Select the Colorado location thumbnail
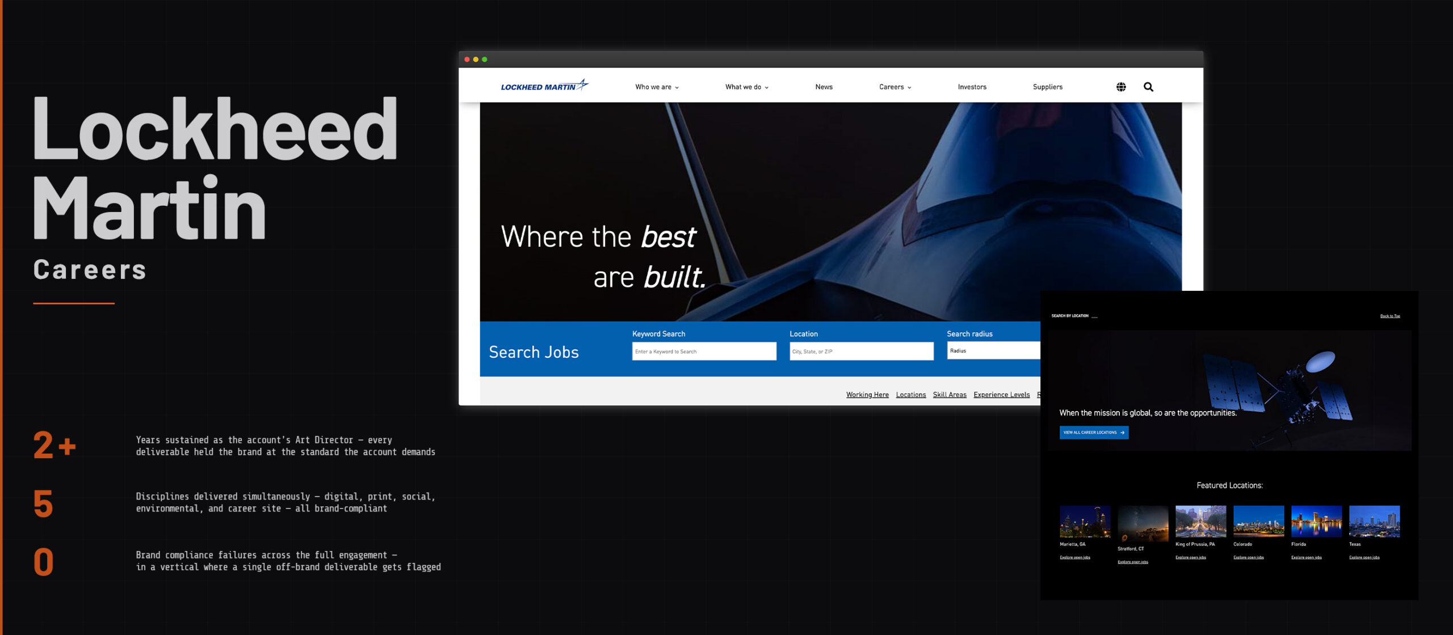1453x635 pixels. [1258, 522]
